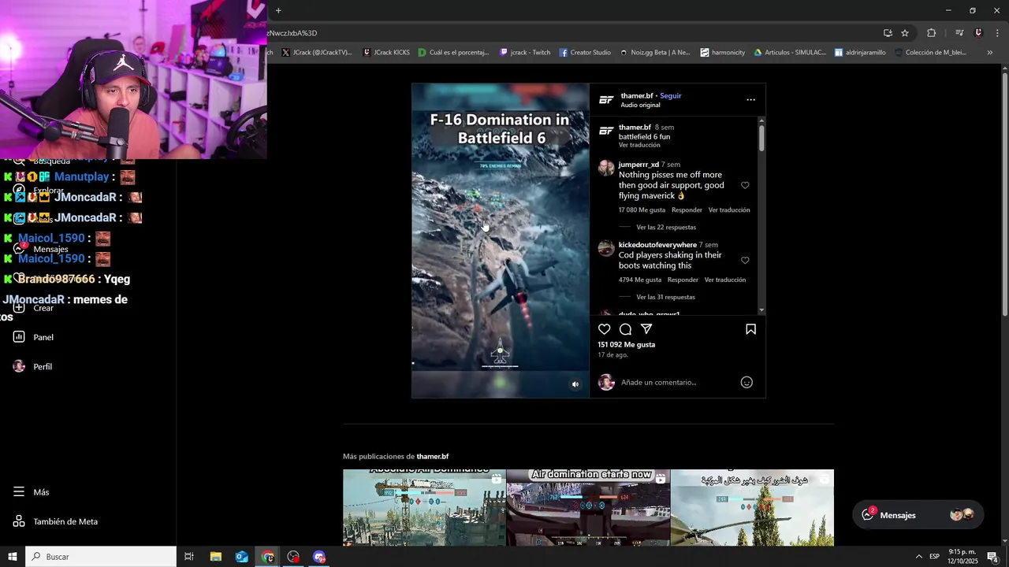Expand Ver las 31 respuestas

point(666,298)
